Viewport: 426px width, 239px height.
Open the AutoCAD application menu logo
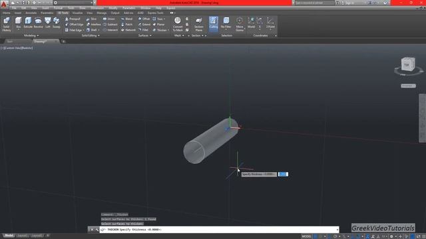(x=4, y=5)
